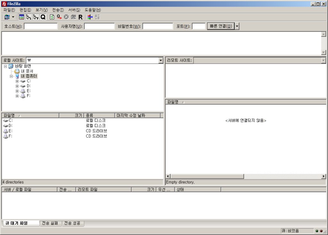Click the disconnect from server icon
This screenshot has height=235, width=328.
73,17
